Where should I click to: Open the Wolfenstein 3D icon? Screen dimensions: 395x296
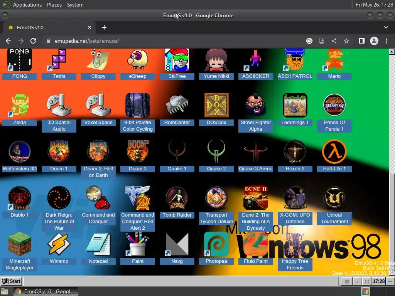[20, 151]
